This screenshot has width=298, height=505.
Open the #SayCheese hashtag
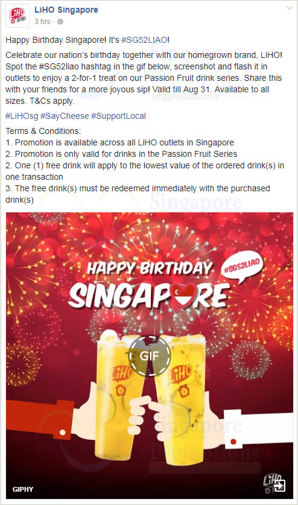coord(65,116)
